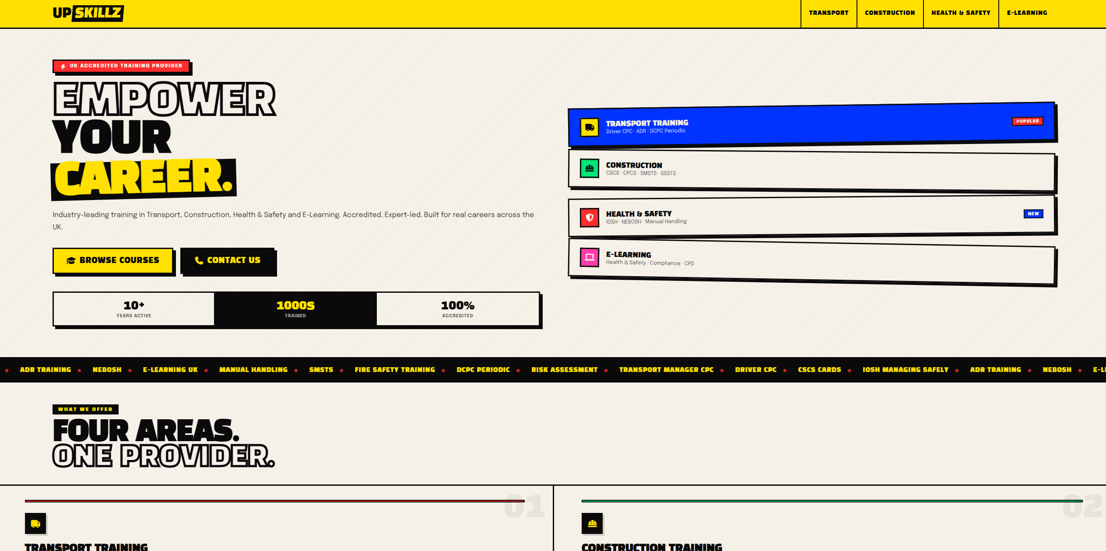The image size is (1106, 551).
Task: Click the graduation cap icon in Browse Courses
Action: click(x=70, y=260)
